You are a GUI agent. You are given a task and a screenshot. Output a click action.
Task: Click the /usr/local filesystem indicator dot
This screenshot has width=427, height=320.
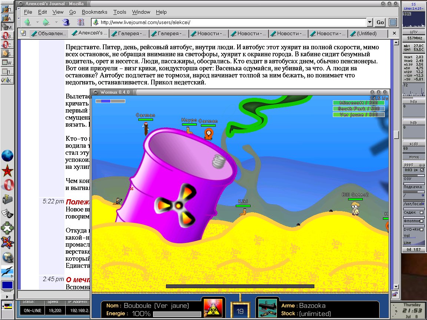click(423, 204)
